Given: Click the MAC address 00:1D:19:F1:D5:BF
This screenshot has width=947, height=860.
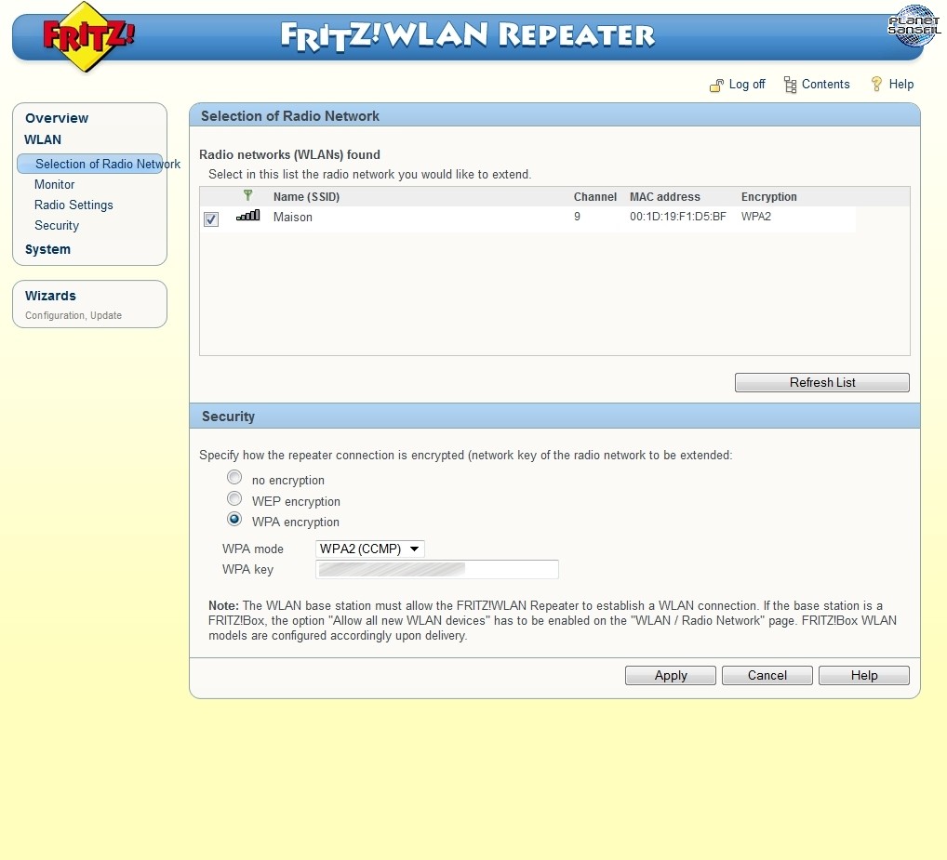Looking at the screenshot, I should tap(678, 217).
